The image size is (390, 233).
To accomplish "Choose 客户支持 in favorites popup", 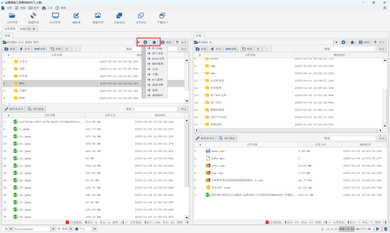I will 156,53.
